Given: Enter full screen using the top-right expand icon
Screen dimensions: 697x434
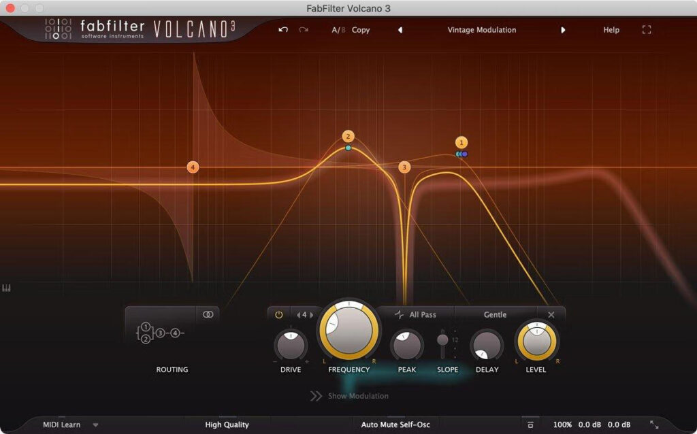Looking at the screenshot, I should (645, 30).
